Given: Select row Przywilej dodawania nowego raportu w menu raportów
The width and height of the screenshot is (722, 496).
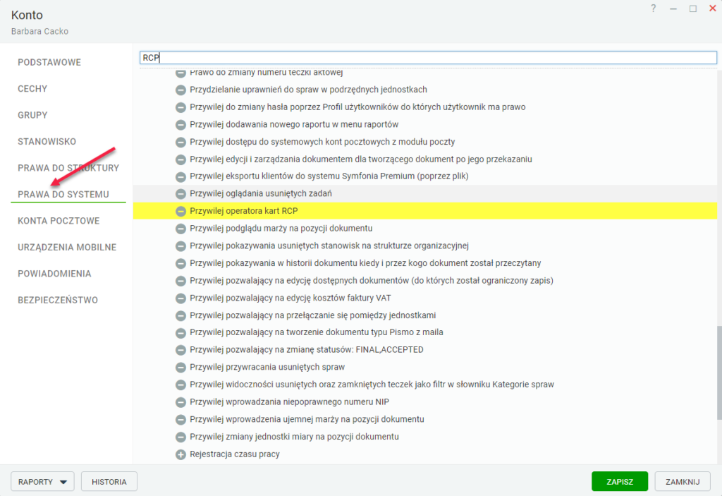Looking at the screenshot, I should (x=425, y=124).
